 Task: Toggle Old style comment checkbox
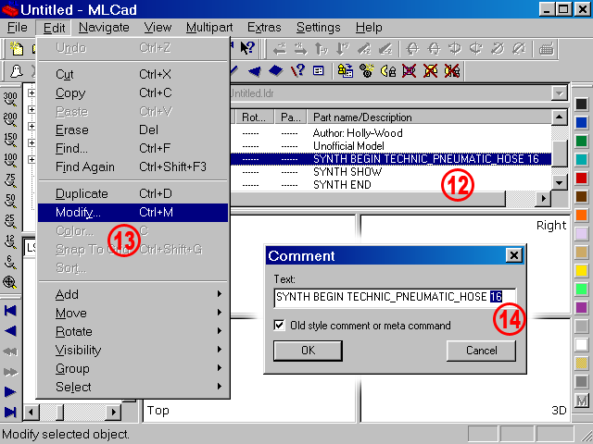(279, 325)
